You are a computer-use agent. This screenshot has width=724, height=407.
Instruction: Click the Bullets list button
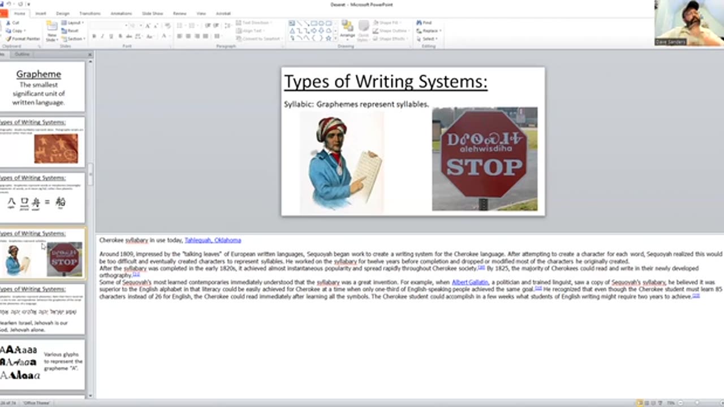point(180,26)
